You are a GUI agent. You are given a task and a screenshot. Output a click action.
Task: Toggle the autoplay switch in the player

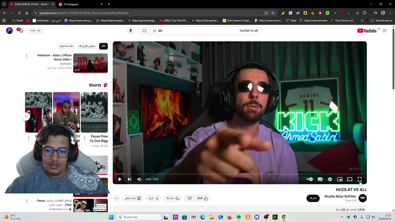click(x=310, y=179)
